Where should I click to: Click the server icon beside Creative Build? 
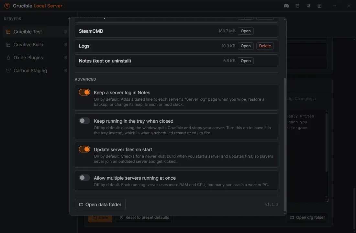(x=8, y=45)
